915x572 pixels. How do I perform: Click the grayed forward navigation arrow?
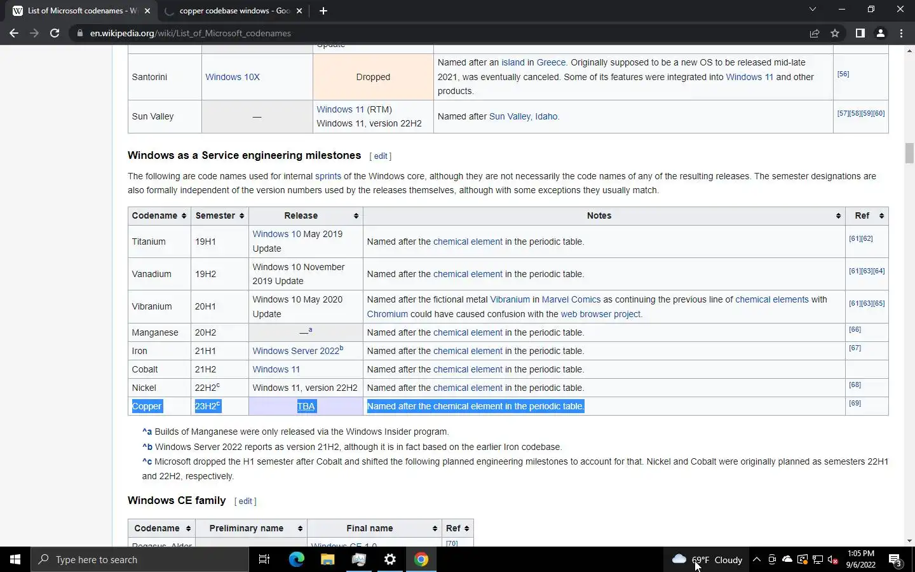point(34,33)
